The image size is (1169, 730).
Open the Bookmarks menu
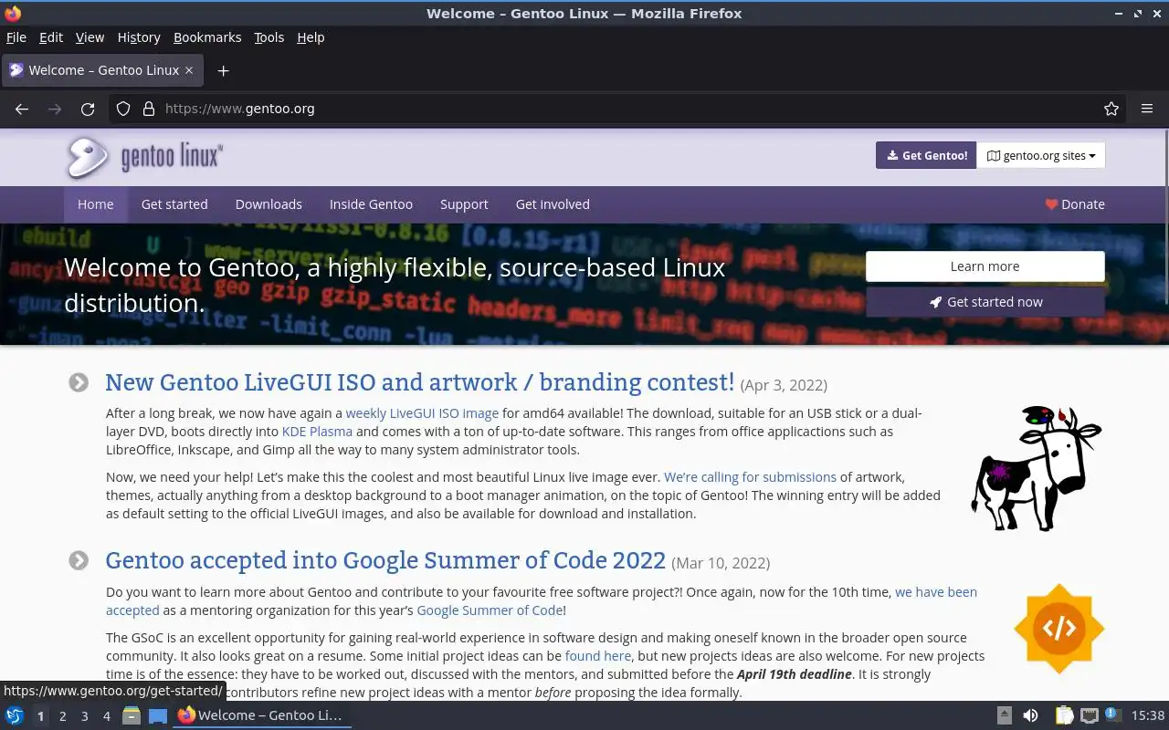coord(207,37)
